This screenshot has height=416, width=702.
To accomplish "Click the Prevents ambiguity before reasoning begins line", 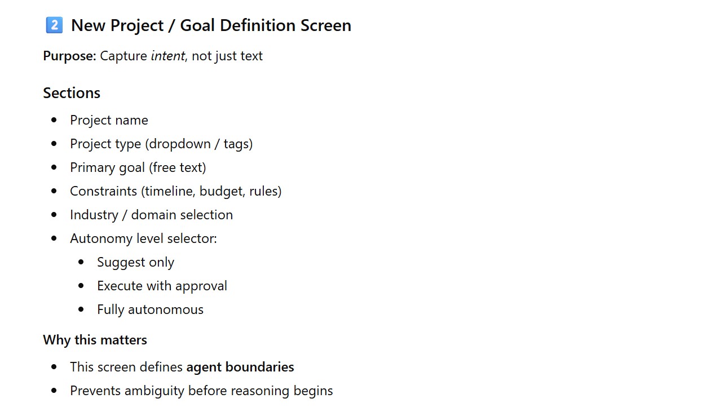I will coord(201,391).
